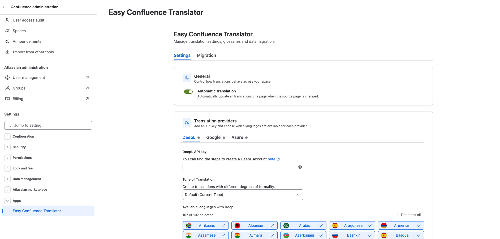Deselect the Albanian language chip
This screenshot has width=500, height=239.
pyautogui.click(x=255, y=225)
